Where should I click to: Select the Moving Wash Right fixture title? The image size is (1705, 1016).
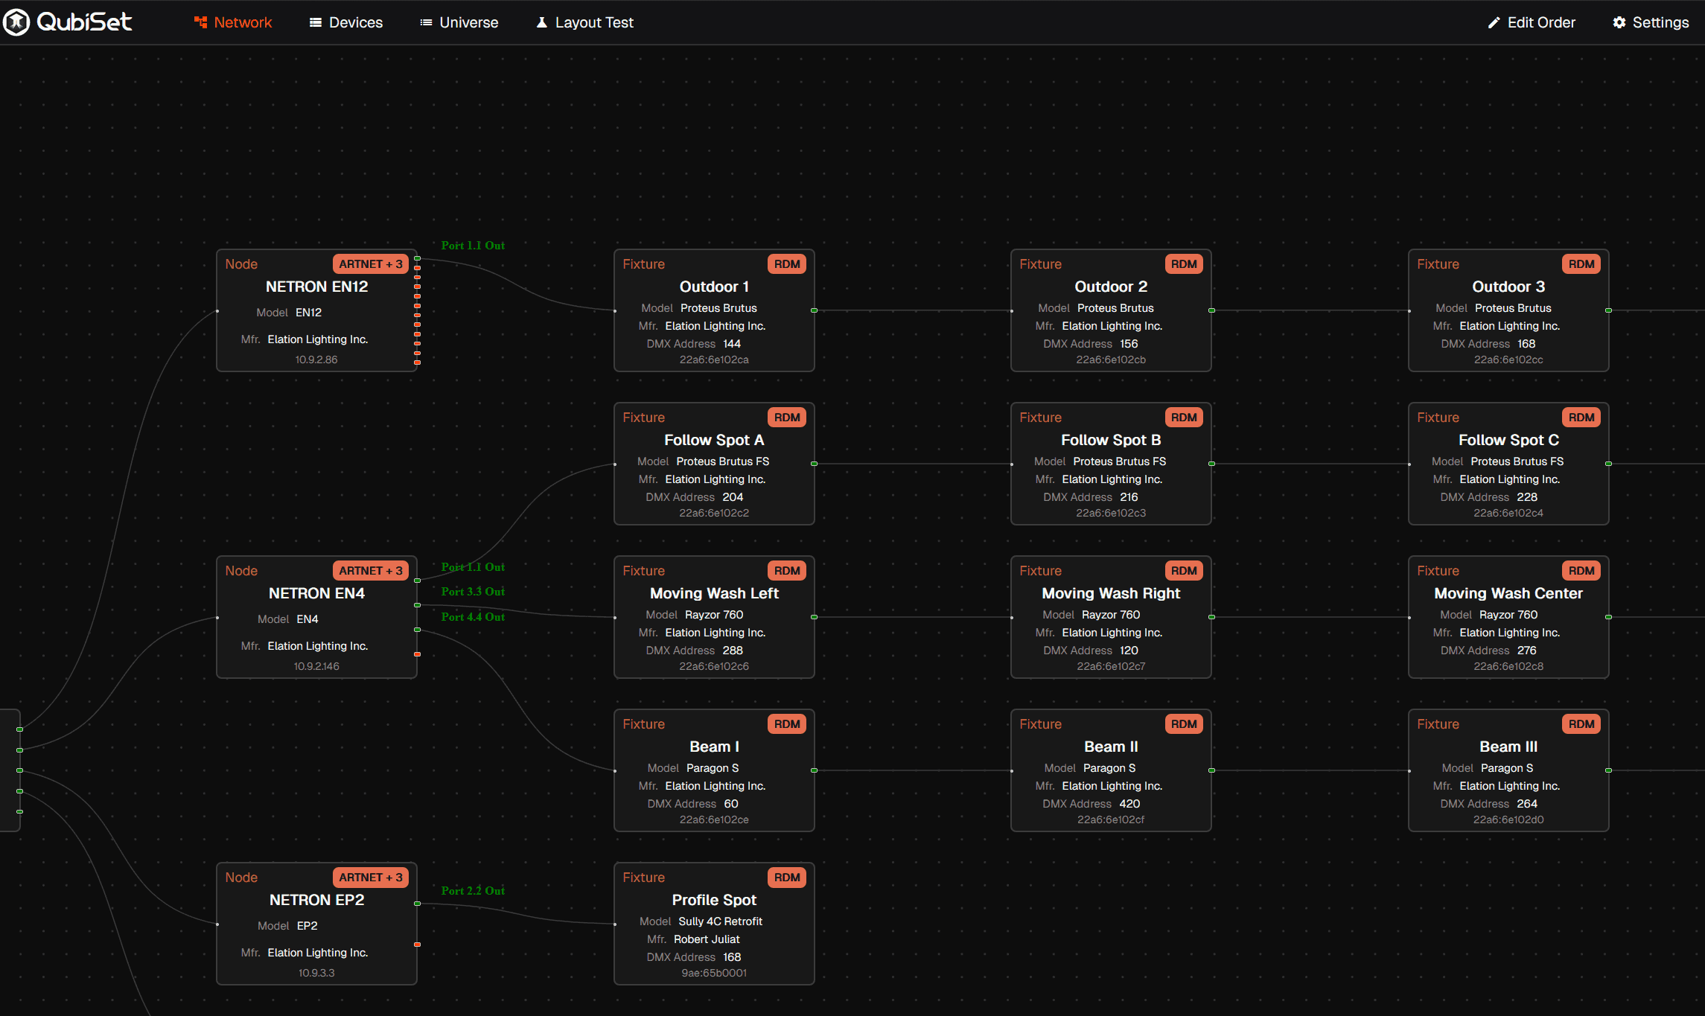pyautogui.click(x=1111, y=593)
